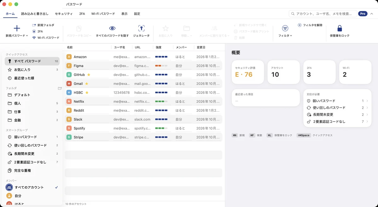
Task: Clear filters with フィルタを解除
Action: pos(310,25)
